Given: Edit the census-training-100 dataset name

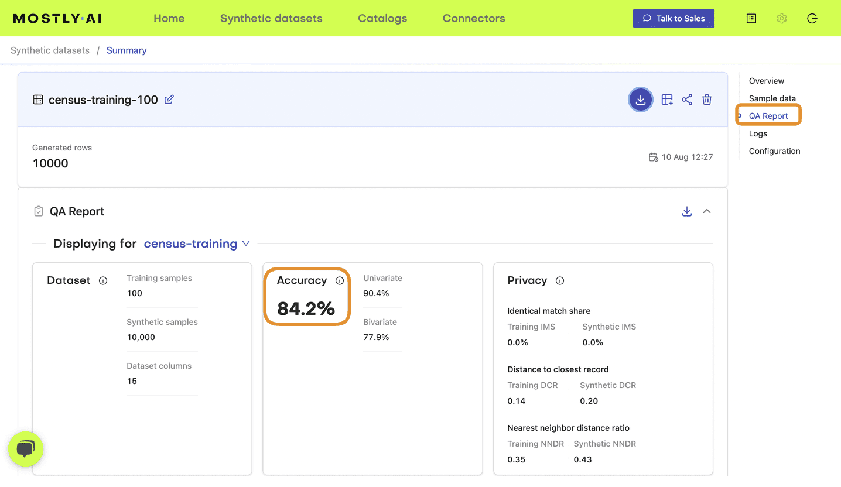Looking at the screenshot, I should click(169, 100).
